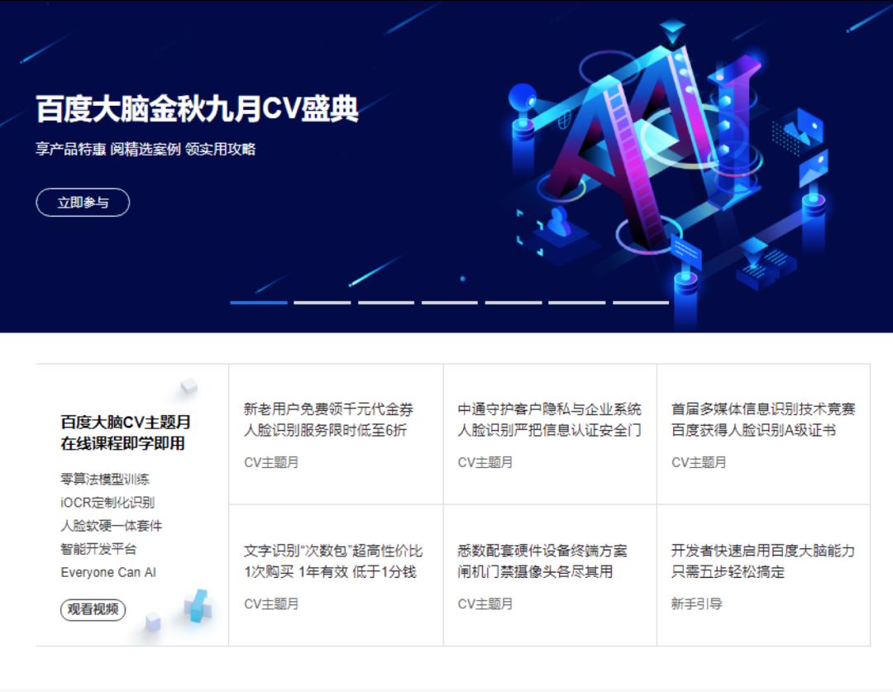
Task: Click CV主题月 tag under 中通 card
Action: (x=485, y=462)
